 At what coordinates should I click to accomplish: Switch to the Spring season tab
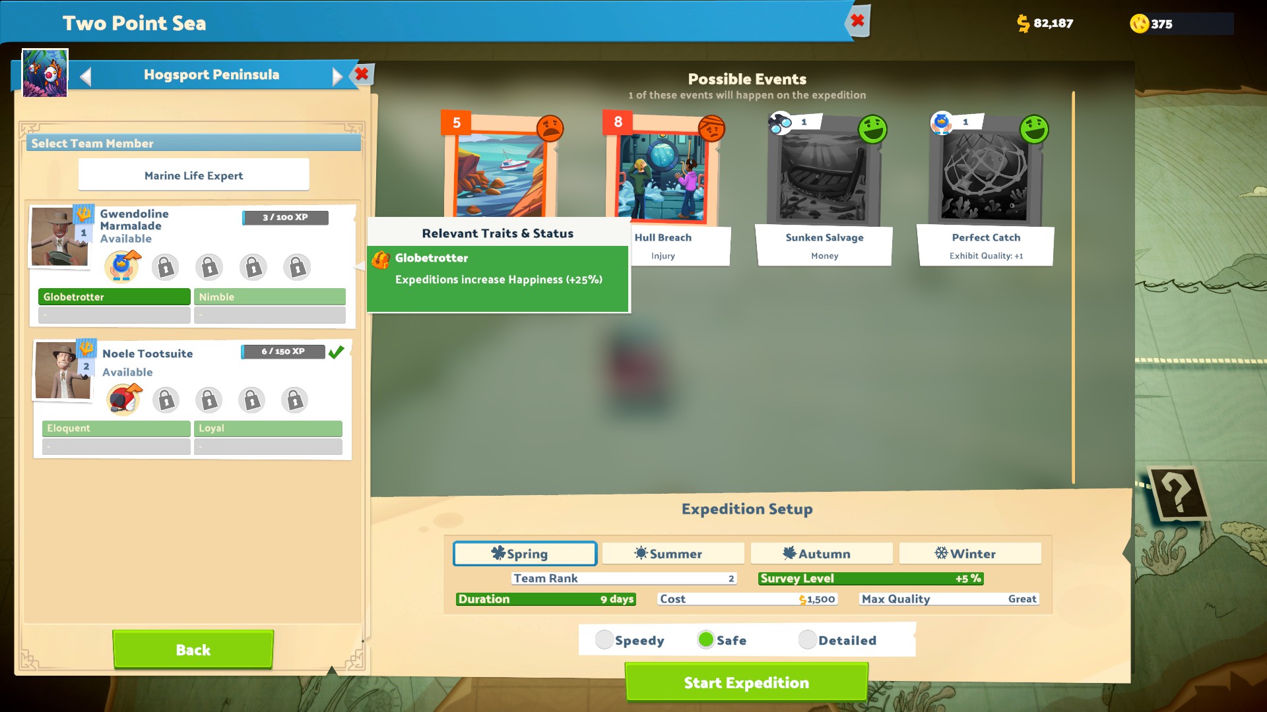[525, 554]
